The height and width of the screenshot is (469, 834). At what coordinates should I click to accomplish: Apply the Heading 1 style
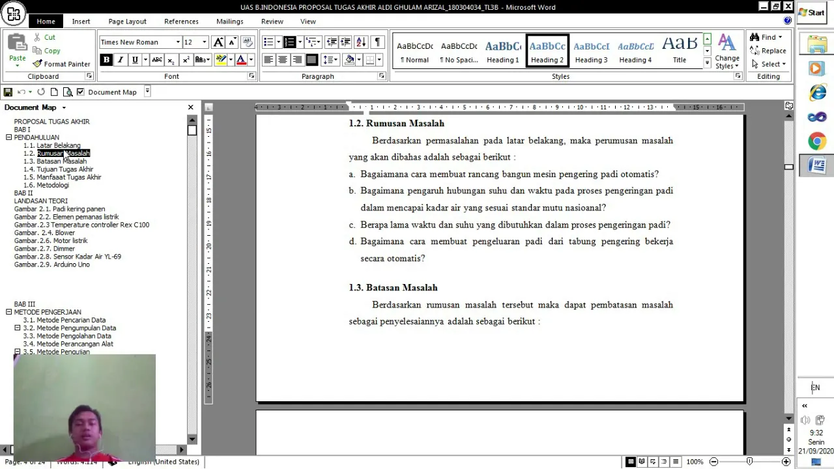502,51
